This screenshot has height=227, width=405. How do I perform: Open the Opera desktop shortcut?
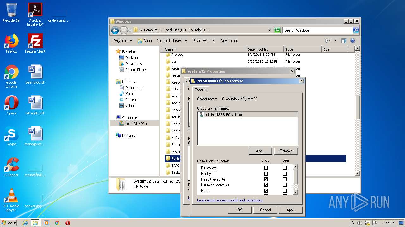(x=11, y=105)
